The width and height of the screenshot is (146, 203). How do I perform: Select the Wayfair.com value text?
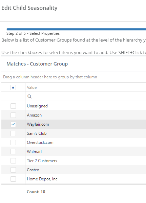click(38, 124)
